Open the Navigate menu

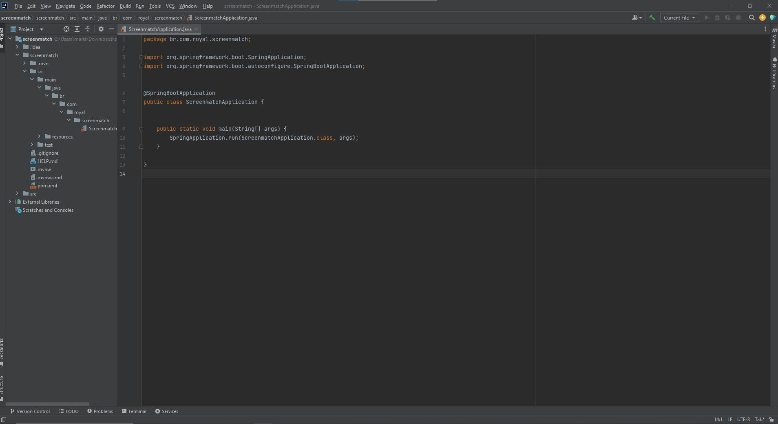(x=65, y=6)
